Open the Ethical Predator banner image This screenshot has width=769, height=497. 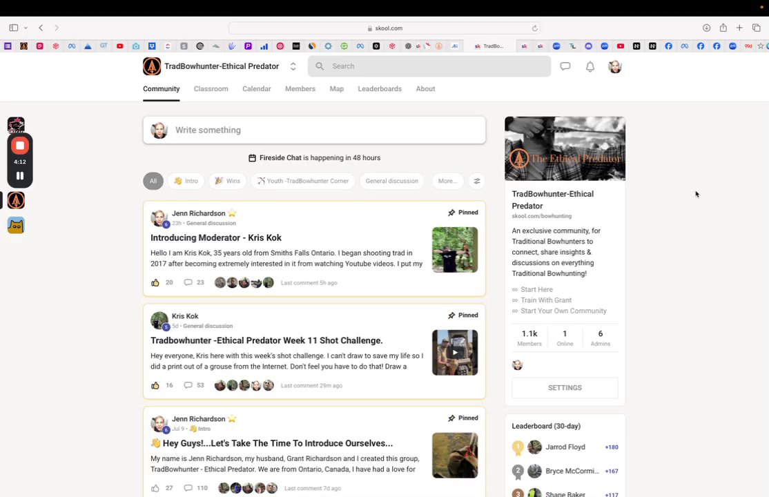[x=565, y=148]
